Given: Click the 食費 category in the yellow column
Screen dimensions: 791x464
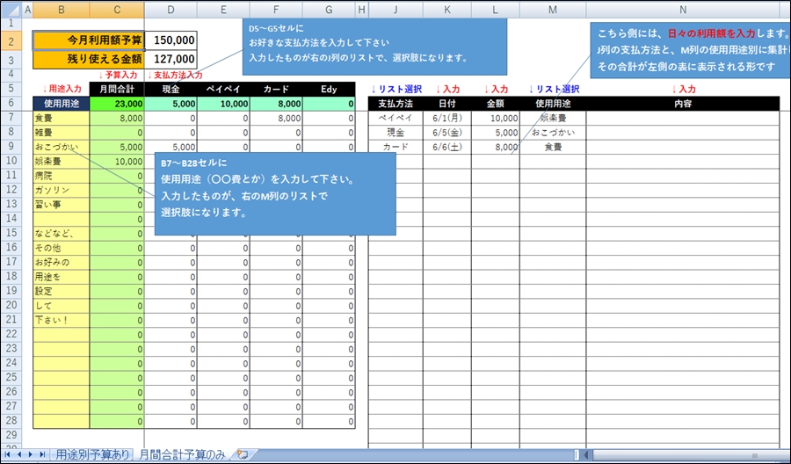Looking at the screenshot, I should coord(61,119).
